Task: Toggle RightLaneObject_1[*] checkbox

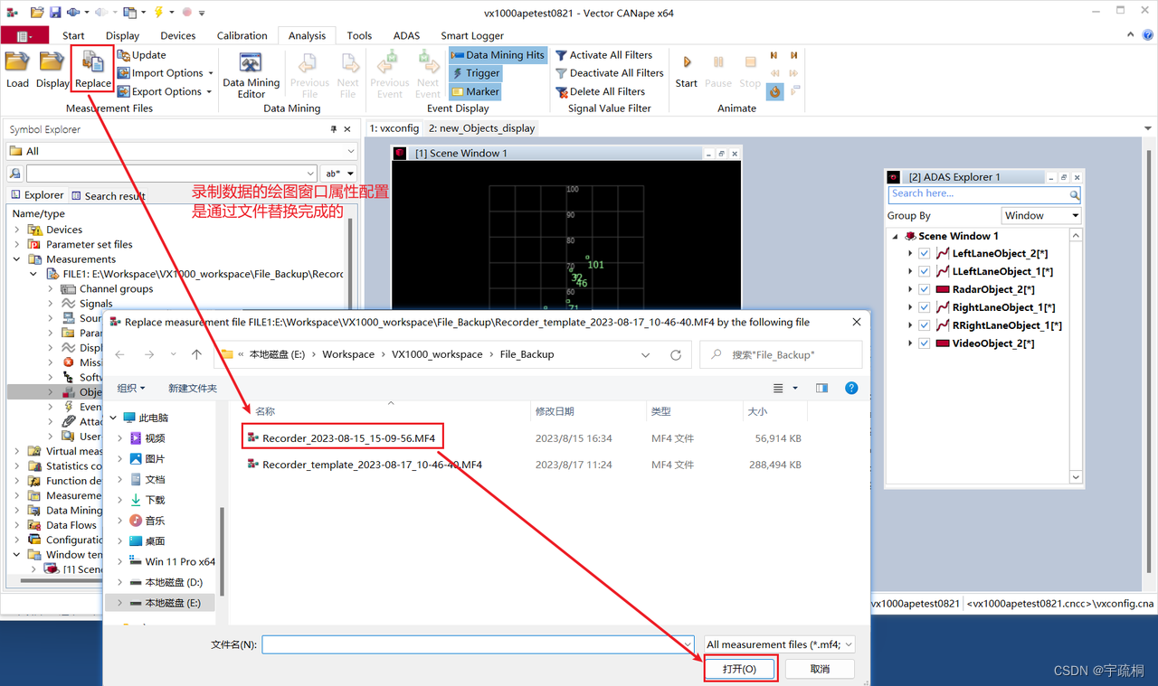Action: click(924, 308)
